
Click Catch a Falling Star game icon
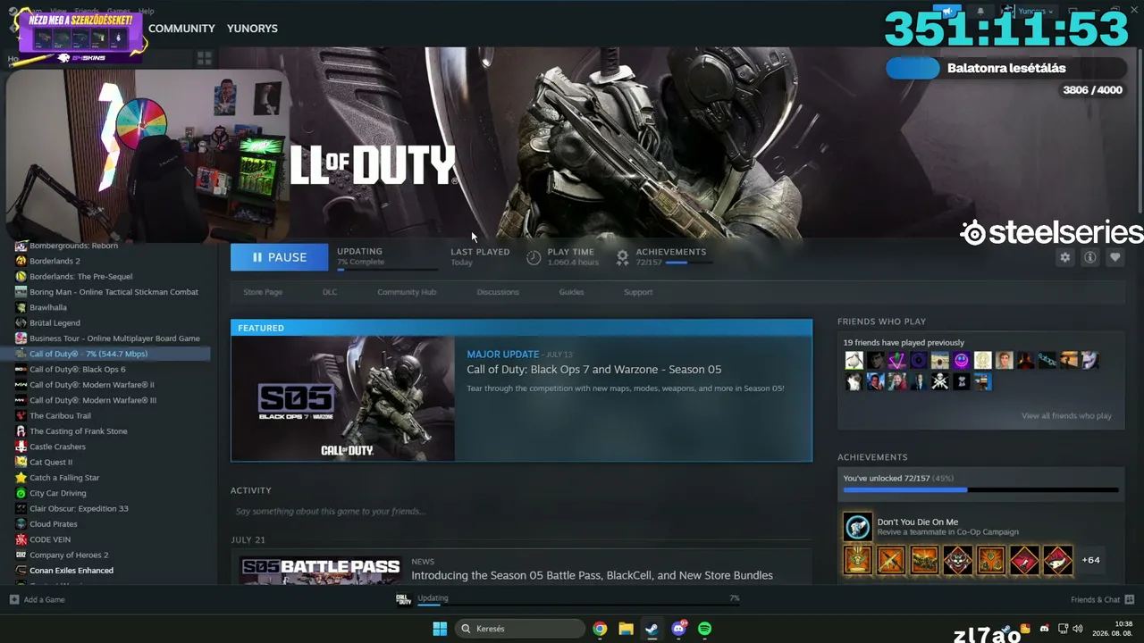pyautogui.click(x=21, y=478)
